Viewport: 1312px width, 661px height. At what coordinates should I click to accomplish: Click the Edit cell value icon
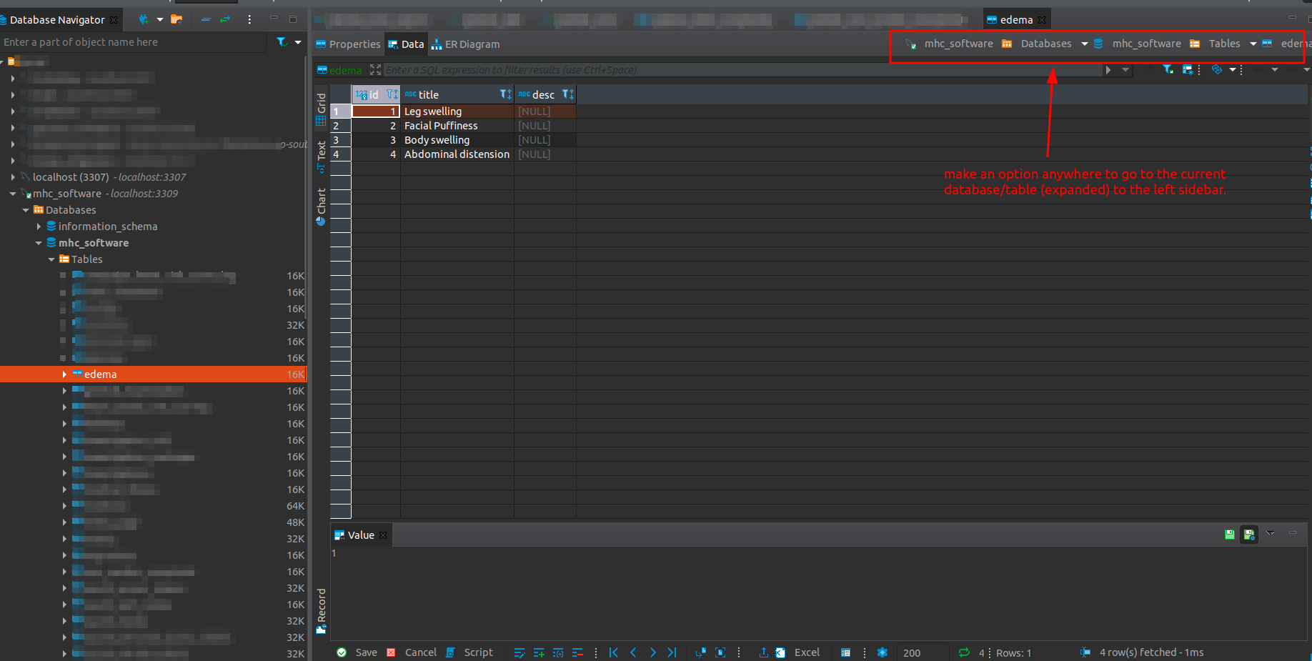[x=520, y=652]
